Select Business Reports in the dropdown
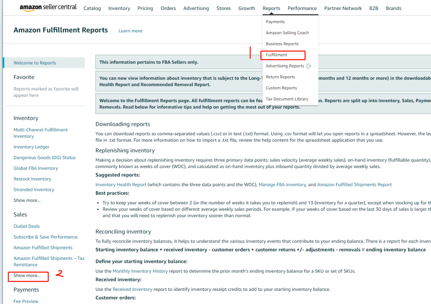Screen dimensions: 431x304 pyautogui.click(x=282, y=44)
